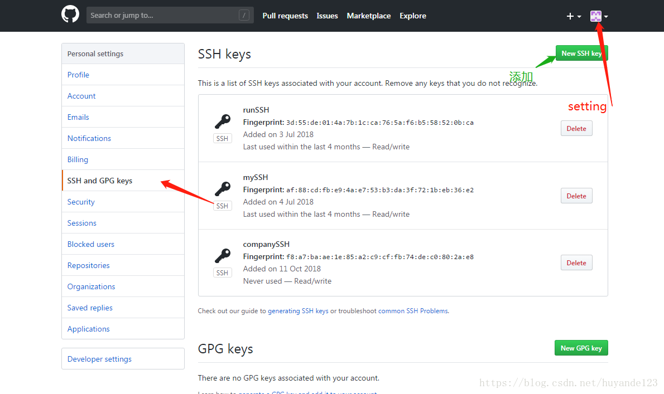
Task: Click the companySSH key title
Action: pyautogui.click(x=266, y=244)
